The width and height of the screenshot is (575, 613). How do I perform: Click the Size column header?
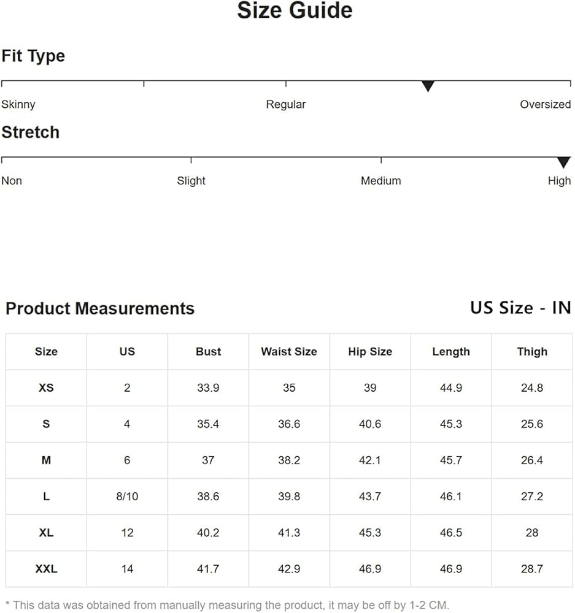(46, 352)
